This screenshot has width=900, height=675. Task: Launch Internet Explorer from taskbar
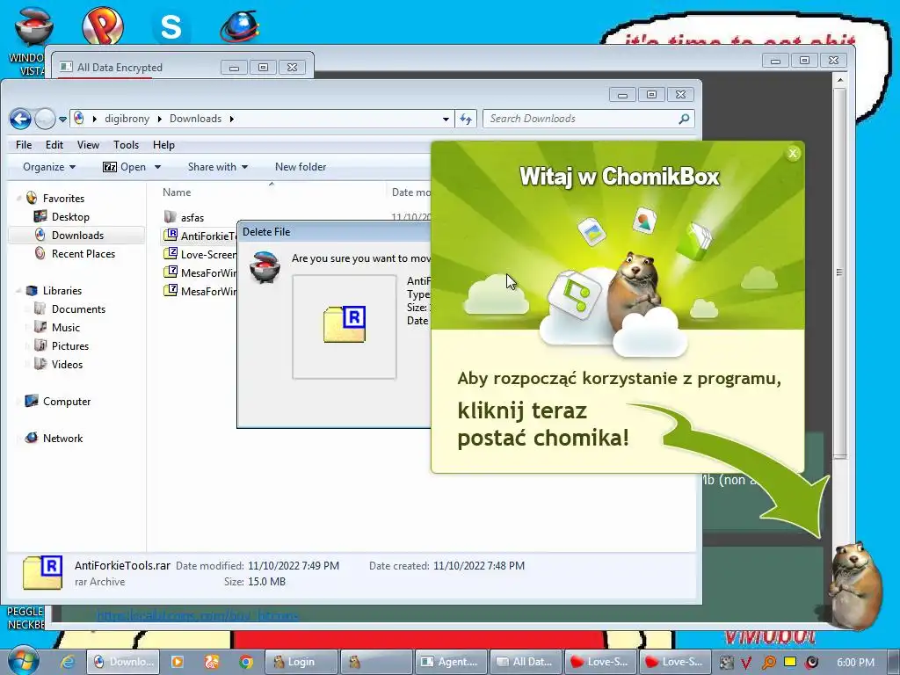click(68, 662)
